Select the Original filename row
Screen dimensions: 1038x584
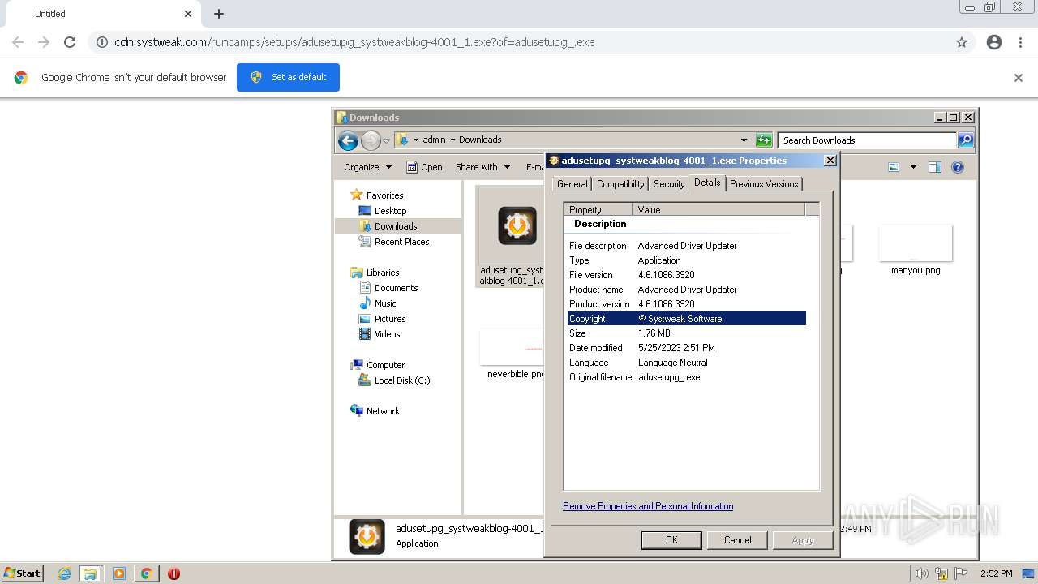tap(687, 377)
